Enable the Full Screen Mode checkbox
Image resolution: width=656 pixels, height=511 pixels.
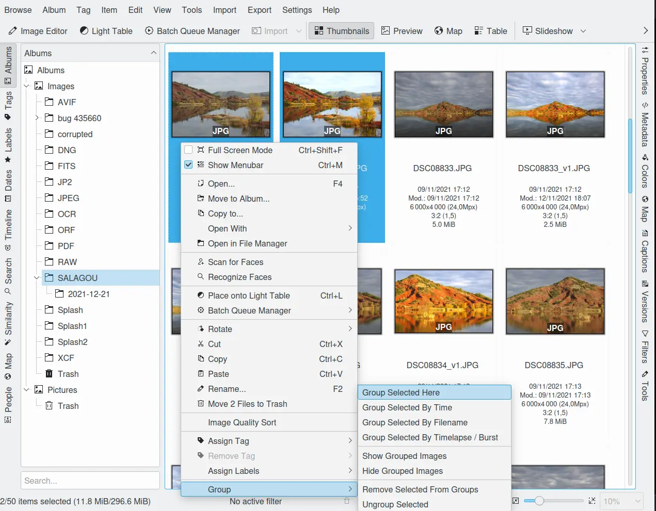188,150
